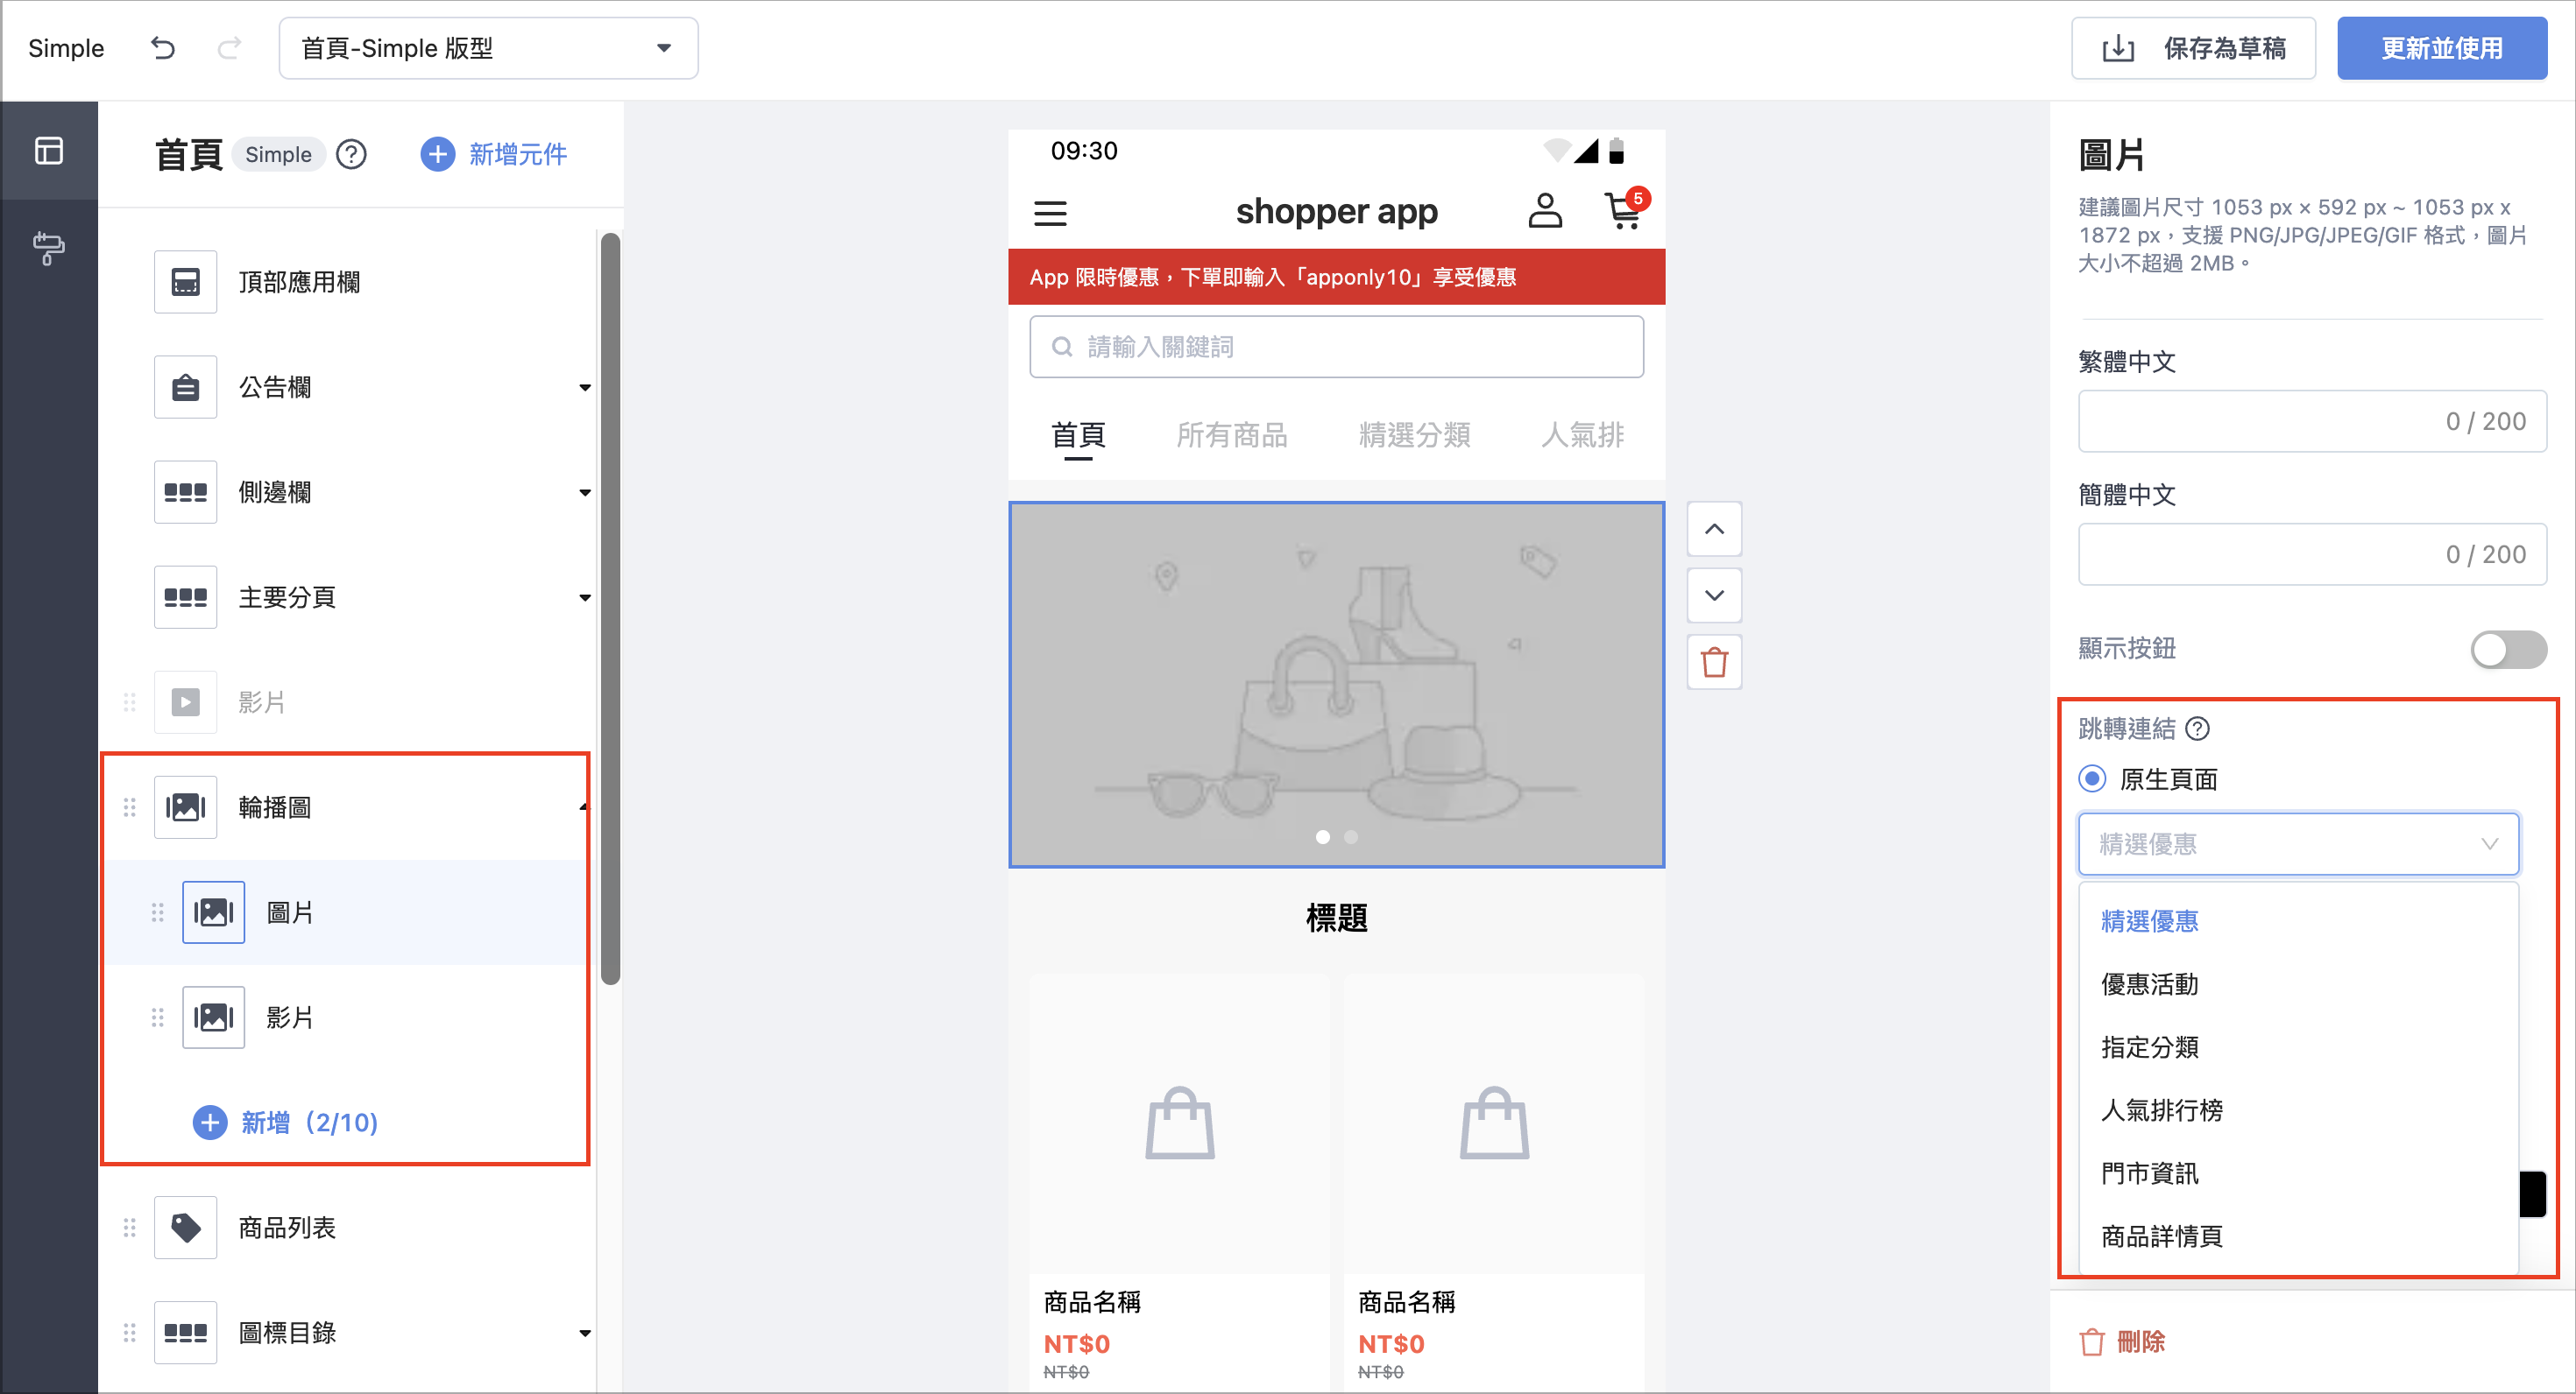Select the 側邊欄 grid icon
The width and height of the screenshot is (2576, 1394).
pos(186,491)
